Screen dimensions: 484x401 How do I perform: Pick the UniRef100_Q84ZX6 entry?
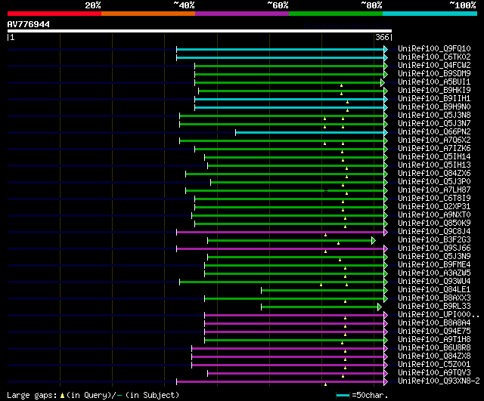pyautogui.click(x=434, y=173)
